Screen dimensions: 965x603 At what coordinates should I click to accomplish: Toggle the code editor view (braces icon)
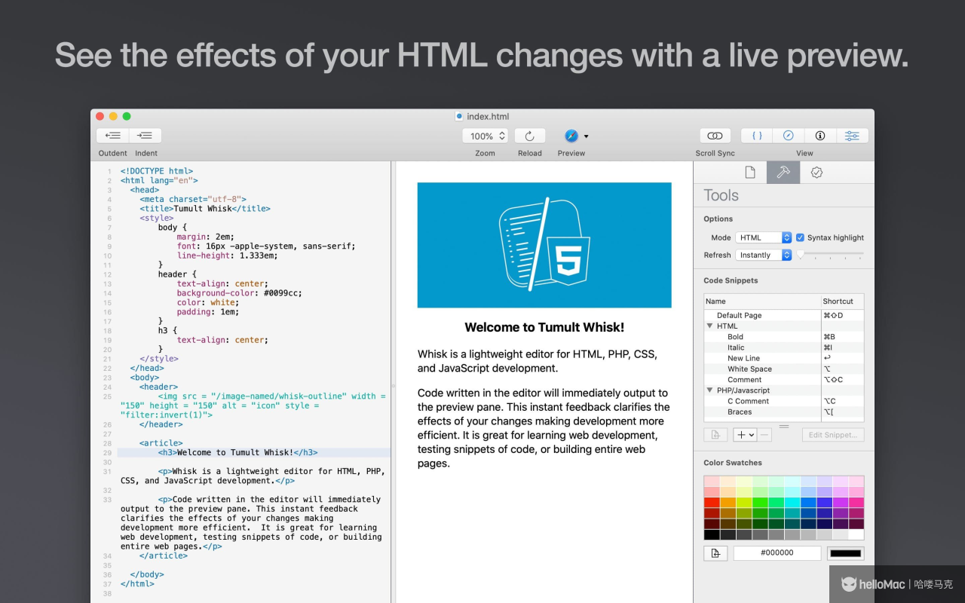coord(758,136)
